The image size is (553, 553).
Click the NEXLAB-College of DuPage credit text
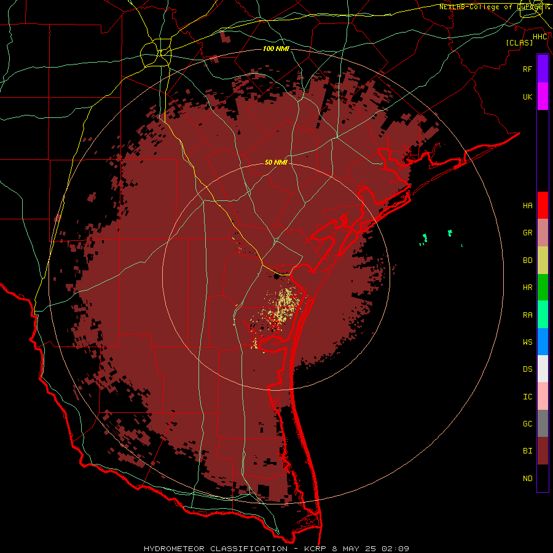click(x=494, y=7)
